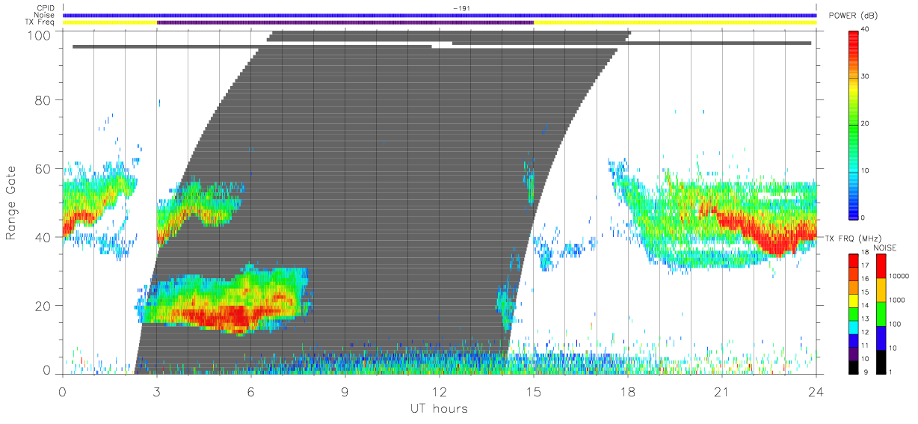The width and height of the screenshot is (918, 424).
Task: Click the 9 tick on UT hours axis
Action: pos(345,391)
